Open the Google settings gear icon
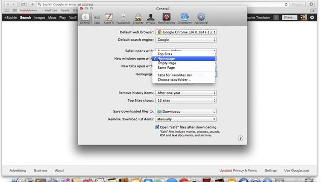 pos(312,18)
